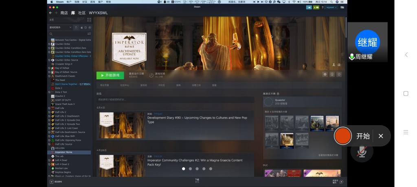Toggle the ready-to-play filter icon
This screenshot has width=417, height=187.
tap(89, 27)
